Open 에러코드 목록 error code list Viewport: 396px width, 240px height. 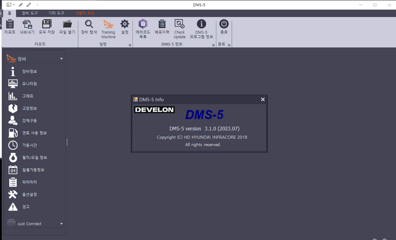[x=143, y=29]
